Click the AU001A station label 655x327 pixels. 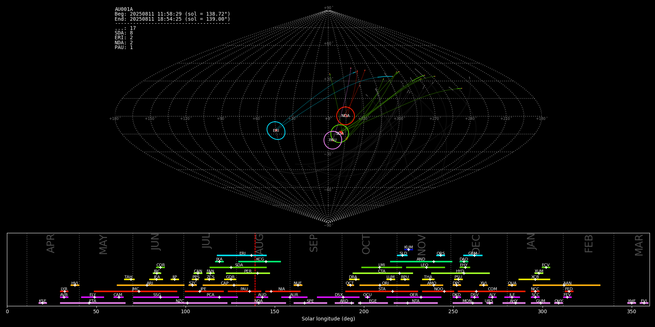[x=124, y=9]
